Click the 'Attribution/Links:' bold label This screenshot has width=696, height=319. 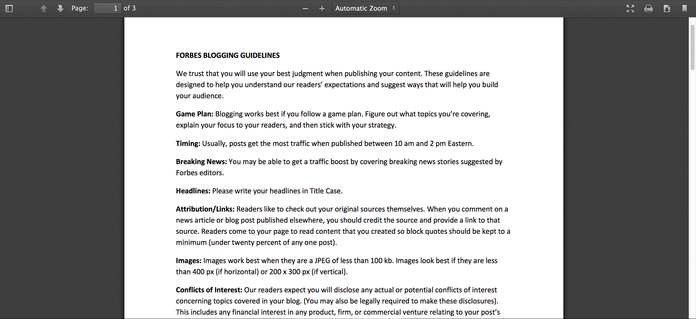(x=205, y=209)
